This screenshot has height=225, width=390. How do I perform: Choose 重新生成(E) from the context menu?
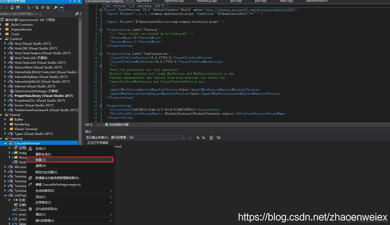tap(70, 154)
